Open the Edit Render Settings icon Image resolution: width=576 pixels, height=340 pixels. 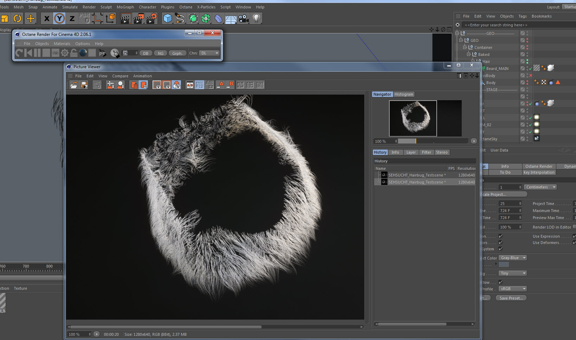coord(152,18)
